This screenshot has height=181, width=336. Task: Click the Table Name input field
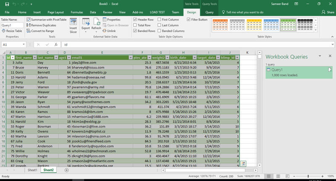(x=12, y=25)
